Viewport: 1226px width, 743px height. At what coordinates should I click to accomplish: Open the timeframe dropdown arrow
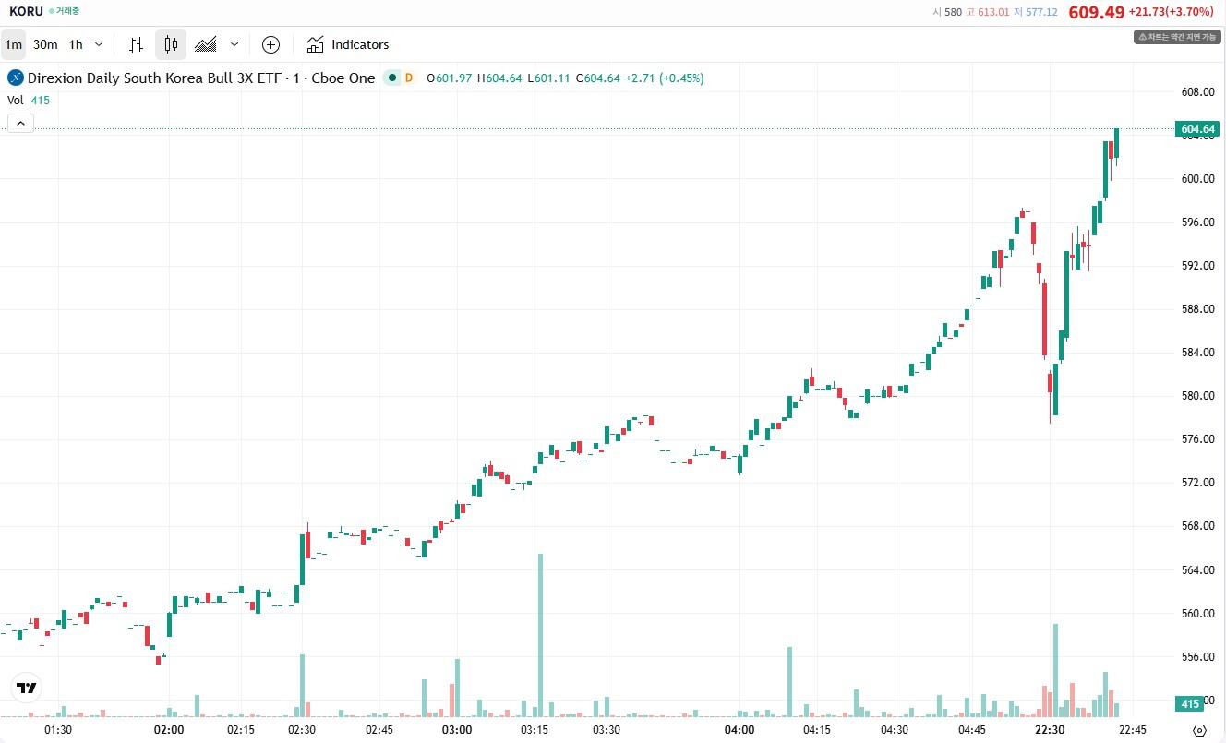pos(99,44)
